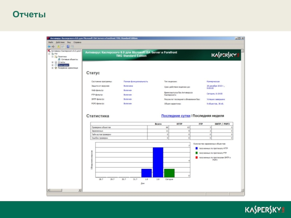This screenshot has width=291, height=218.
Task: Click Включен next to FTP-фильтр
Action: click(128, 95)
